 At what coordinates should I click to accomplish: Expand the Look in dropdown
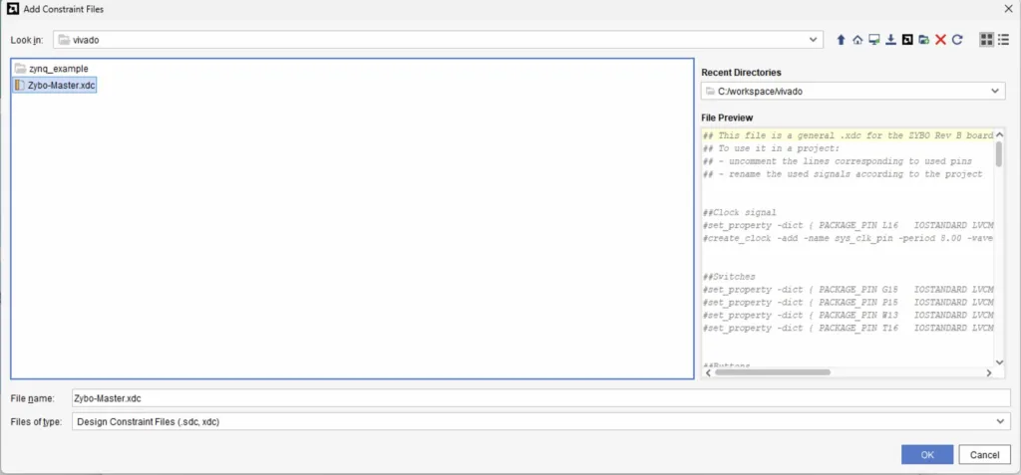pos(815,40)
